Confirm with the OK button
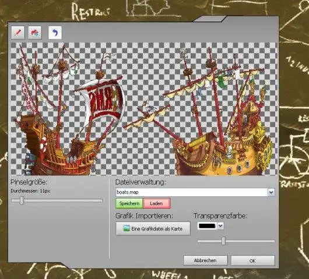 252,261
